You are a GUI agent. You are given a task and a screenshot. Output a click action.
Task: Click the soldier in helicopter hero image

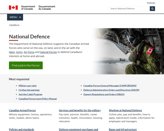[x=128, y=51]
